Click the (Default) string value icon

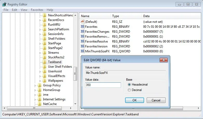pyautogui.click(x=83, y=22)
